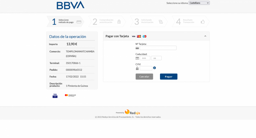Image resolution: width=256 pixels, height=138 pixels.
Task: Collapse the Pagar con Tarjeta panel
Action: [205, 36]
